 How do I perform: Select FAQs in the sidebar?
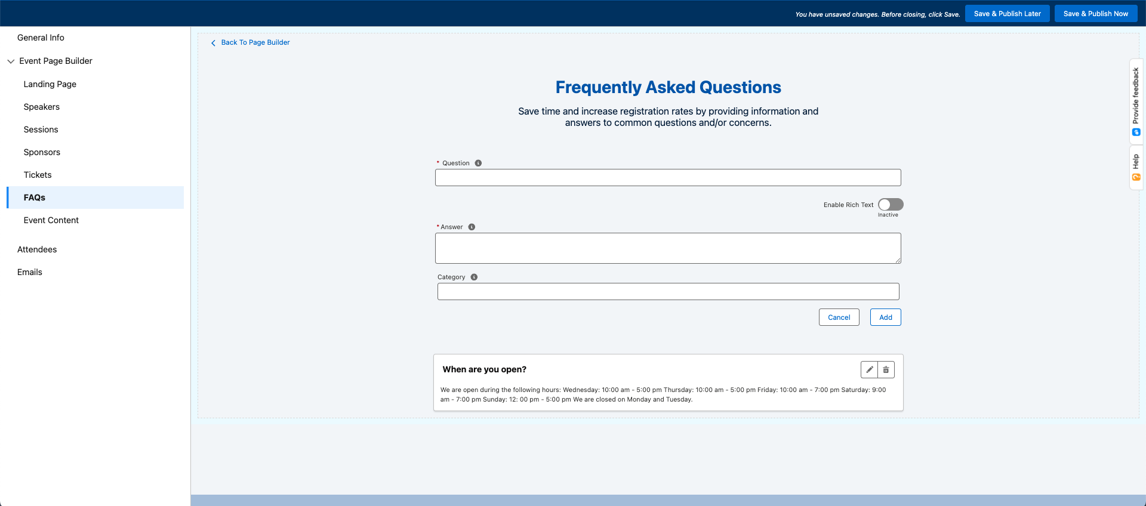(x=95, y=198)
